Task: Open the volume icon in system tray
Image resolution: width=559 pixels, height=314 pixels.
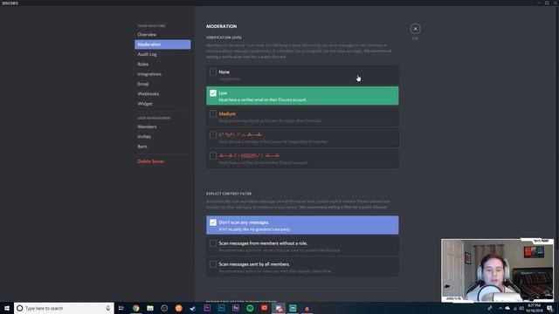Action: (x=521, y=308)
